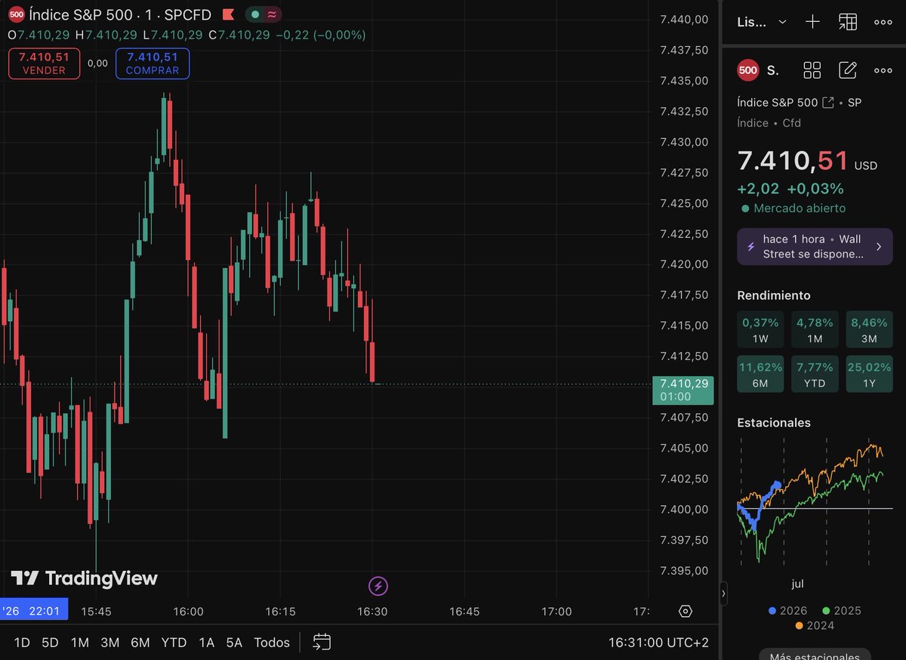Switch to the 3M time range
This screenshot has width=906, height=660.
click(110, 643)
